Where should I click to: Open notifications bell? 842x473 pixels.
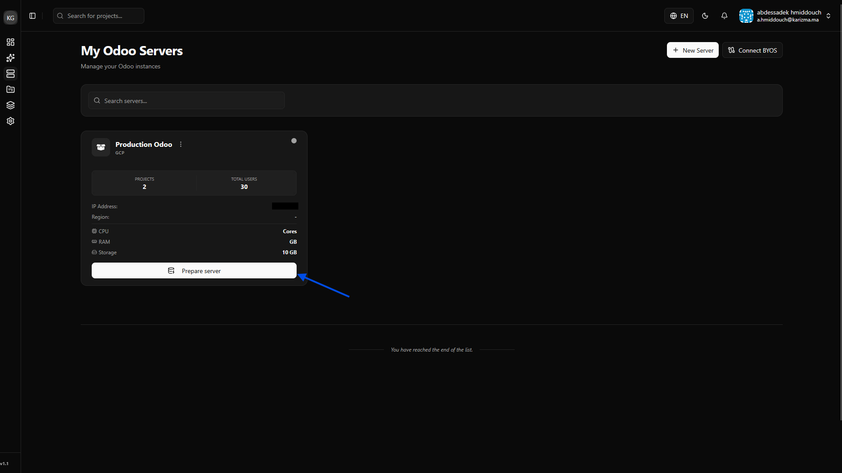click(724, 16)
